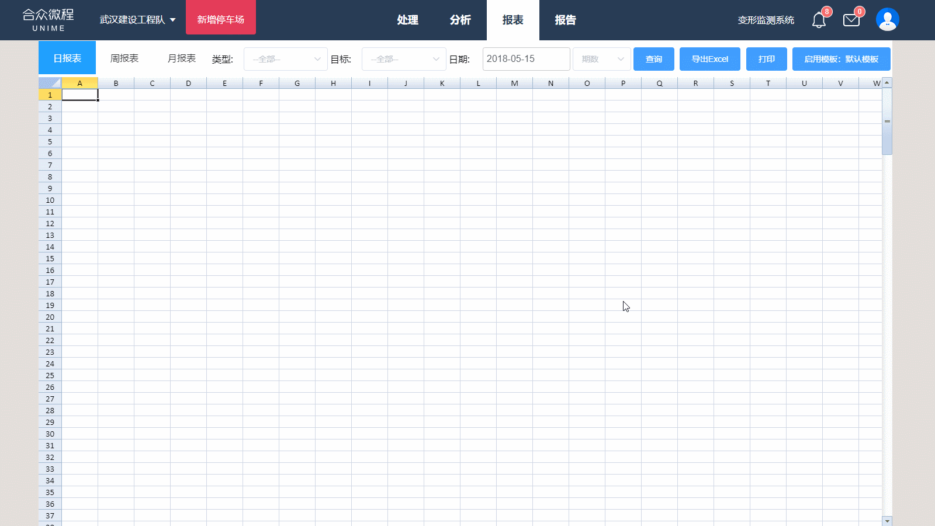935x526 pixels.
Task: Click the date input field 2018-05-15
Action: (x=526, y=59)
